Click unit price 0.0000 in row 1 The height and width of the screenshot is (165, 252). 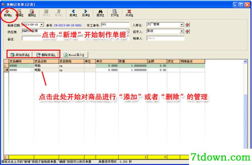107,66
